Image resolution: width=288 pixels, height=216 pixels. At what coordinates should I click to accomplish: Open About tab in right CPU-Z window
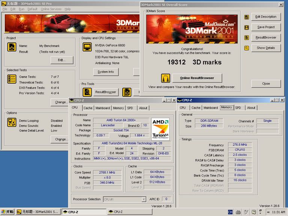pos(251,108)
